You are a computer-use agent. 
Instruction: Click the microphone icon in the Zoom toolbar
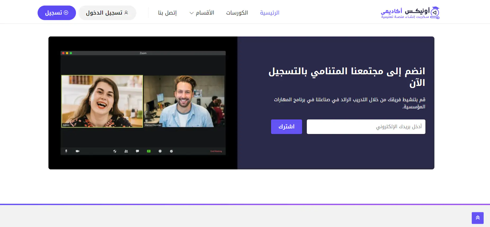point(66,151)
